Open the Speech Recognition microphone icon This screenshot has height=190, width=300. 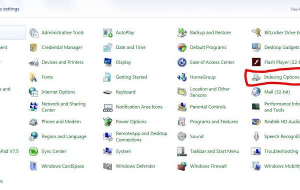point(256,136)
